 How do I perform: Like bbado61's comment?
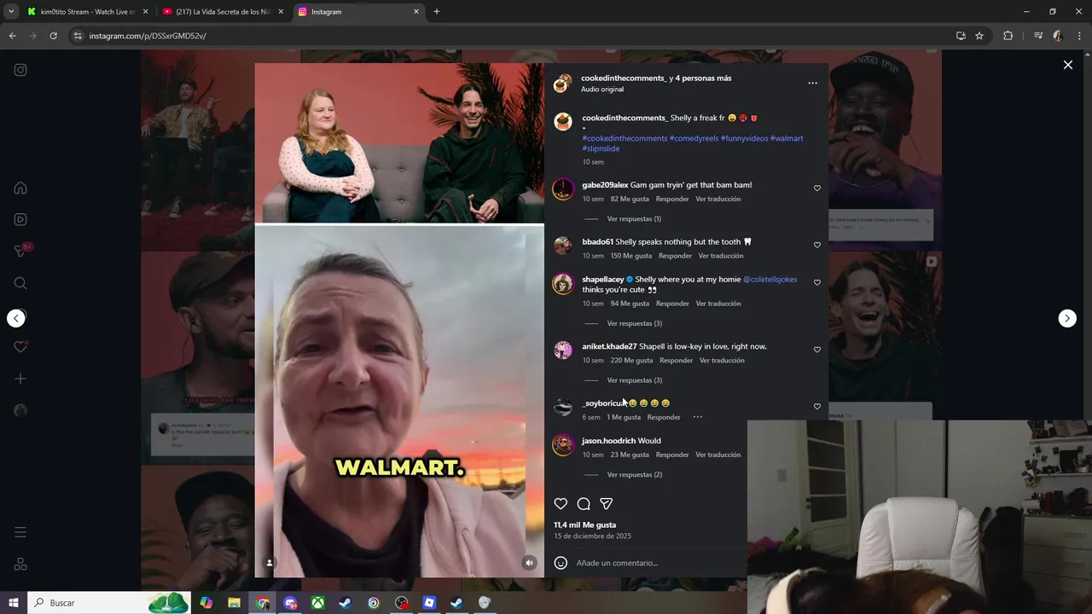point(816,245)
